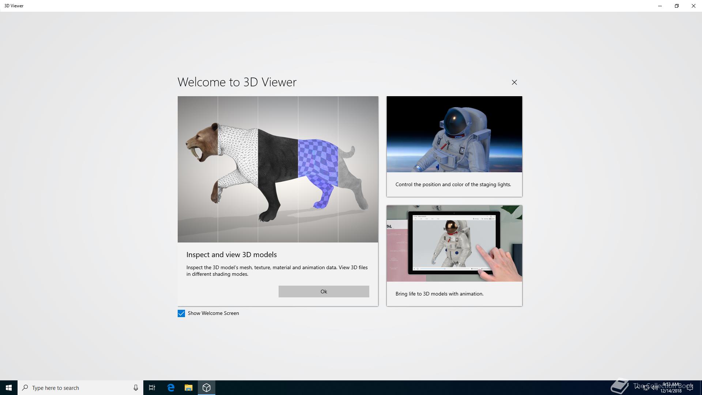Restore down the 3D Viewer window

point(677,6)
